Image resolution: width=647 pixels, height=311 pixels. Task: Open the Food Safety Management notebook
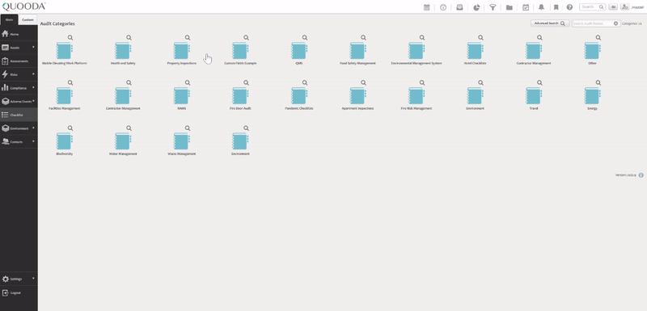[x=357, y=51]
